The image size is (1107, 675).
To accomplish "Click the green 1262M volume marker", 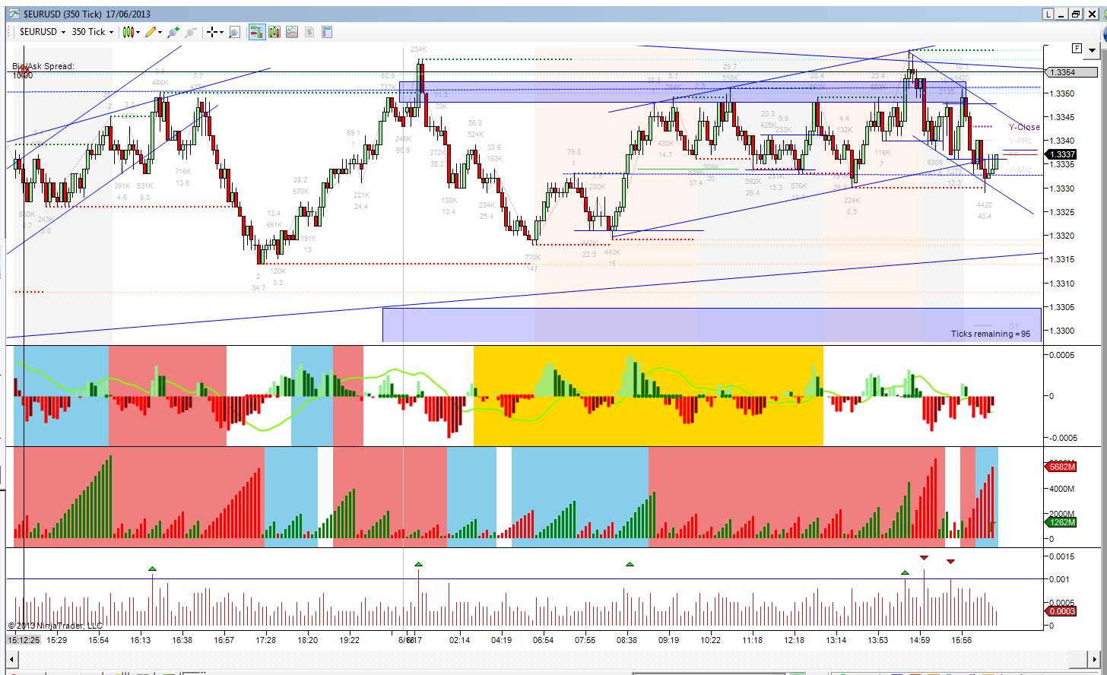I will click(x=1061, y=522).
